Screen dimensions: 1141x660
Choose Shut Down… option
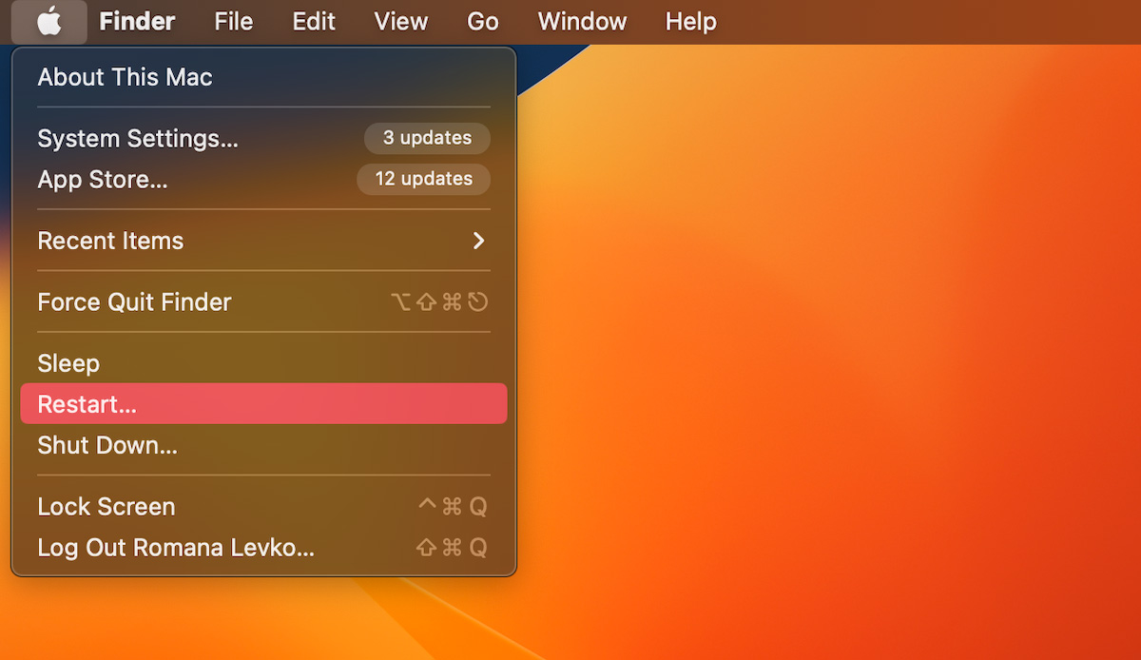(263, 445)
